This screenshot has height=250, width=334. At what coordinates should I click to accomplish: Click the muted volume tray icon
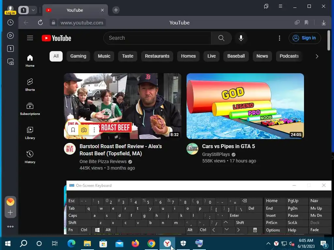tap(291, 243)
